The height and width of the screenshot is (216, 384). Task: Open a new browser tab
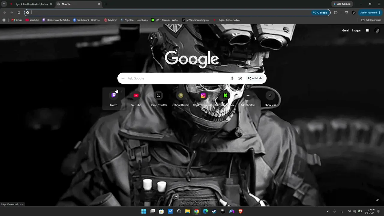coord(106,4)
